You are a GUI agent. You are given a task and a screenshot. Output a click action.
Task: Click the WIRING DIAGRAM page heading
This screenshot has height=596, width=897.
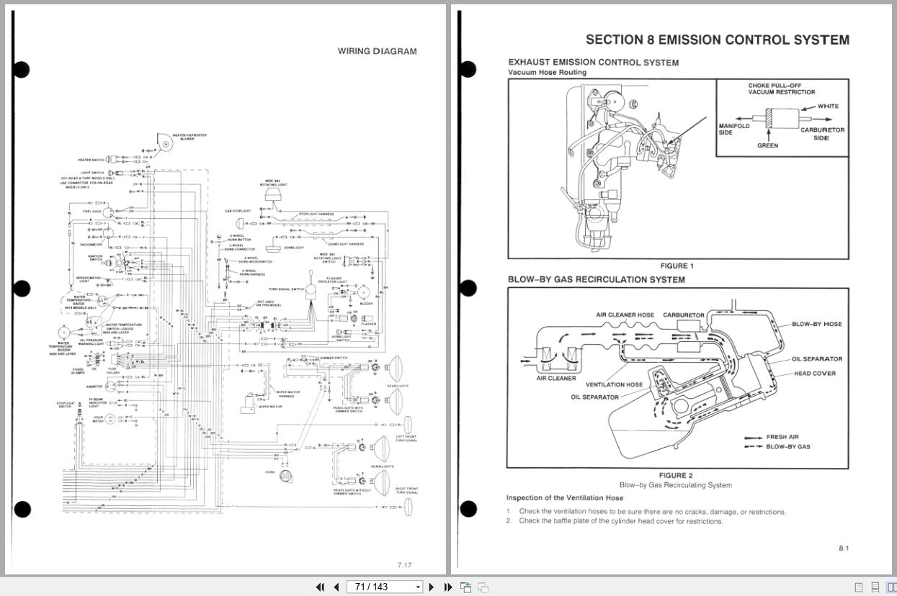[x=377, y=51]
